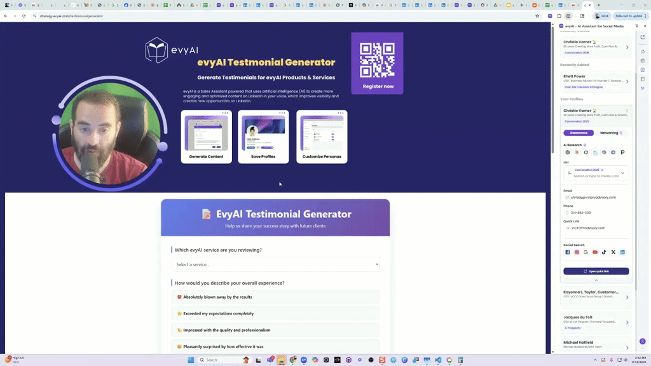Viewport: 651px width, 366px height.
Task: Click the evyAI logo in the header
Action: [172, 50]
